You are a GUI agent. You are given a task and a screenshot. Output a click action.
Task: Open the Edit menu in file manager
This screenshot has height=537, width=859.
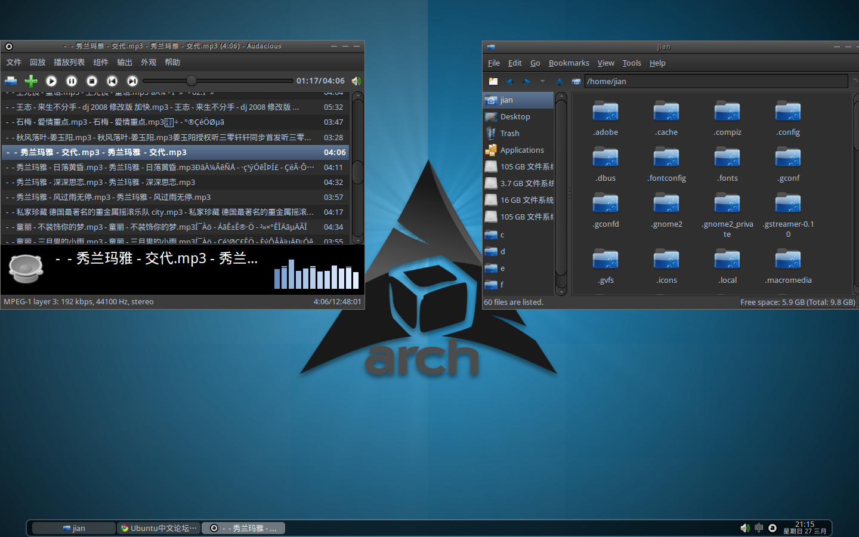[515, 63]
